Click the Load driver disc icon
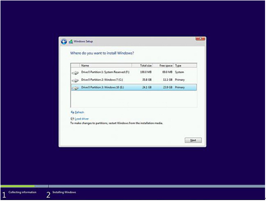This screenshot has width=266, height=201. (72, 119)
